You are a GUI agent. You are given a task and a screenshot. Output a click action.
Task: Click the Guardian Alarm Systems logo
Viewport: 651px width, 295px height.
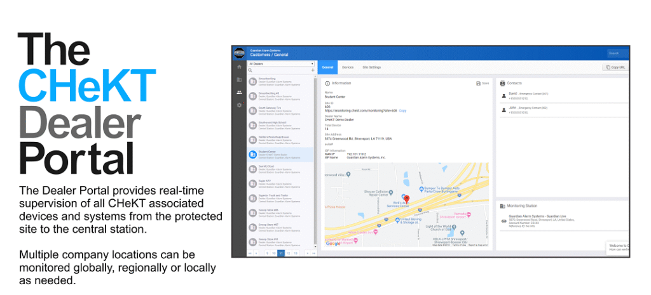pos(239,53)
